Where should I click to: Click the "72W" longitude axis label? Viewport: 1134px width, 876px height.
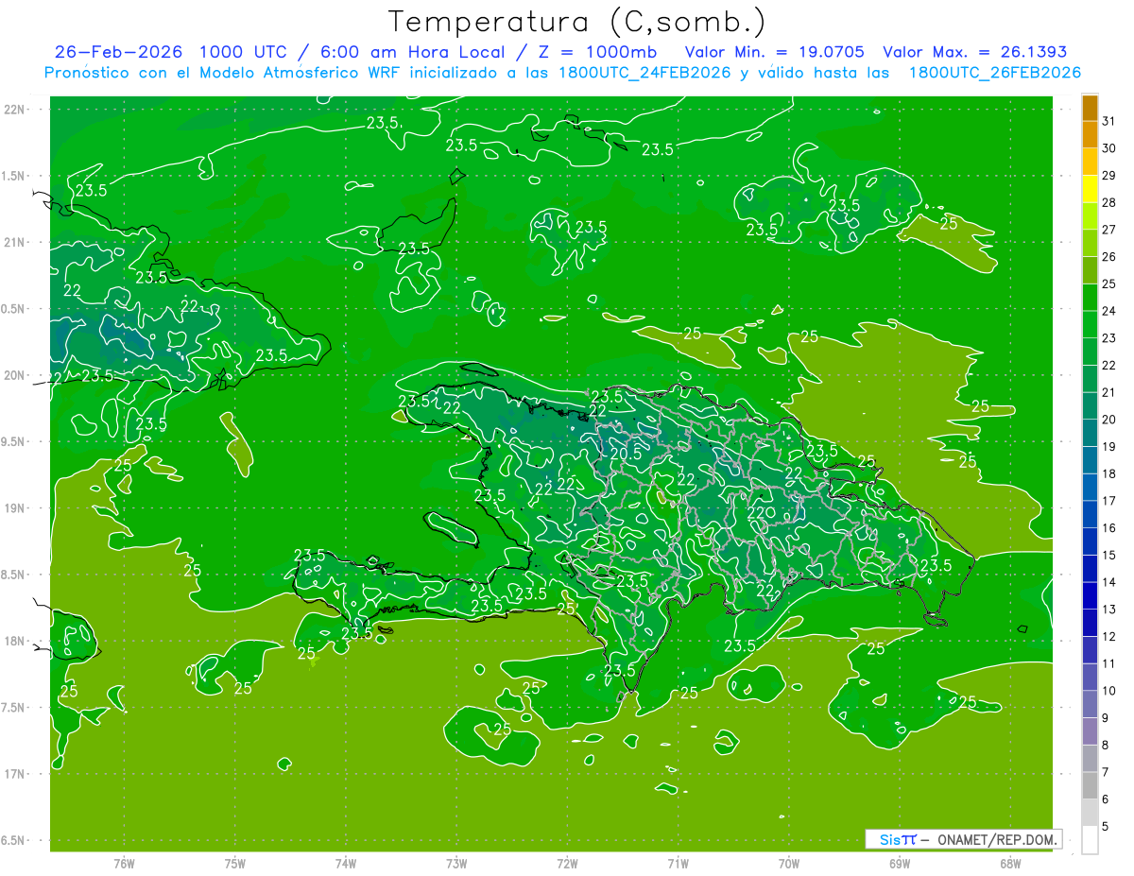(567, 864)
